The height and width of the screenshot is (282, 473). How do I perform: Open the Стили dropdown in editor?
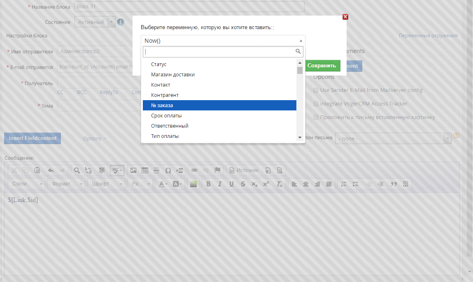coord(27,184)
